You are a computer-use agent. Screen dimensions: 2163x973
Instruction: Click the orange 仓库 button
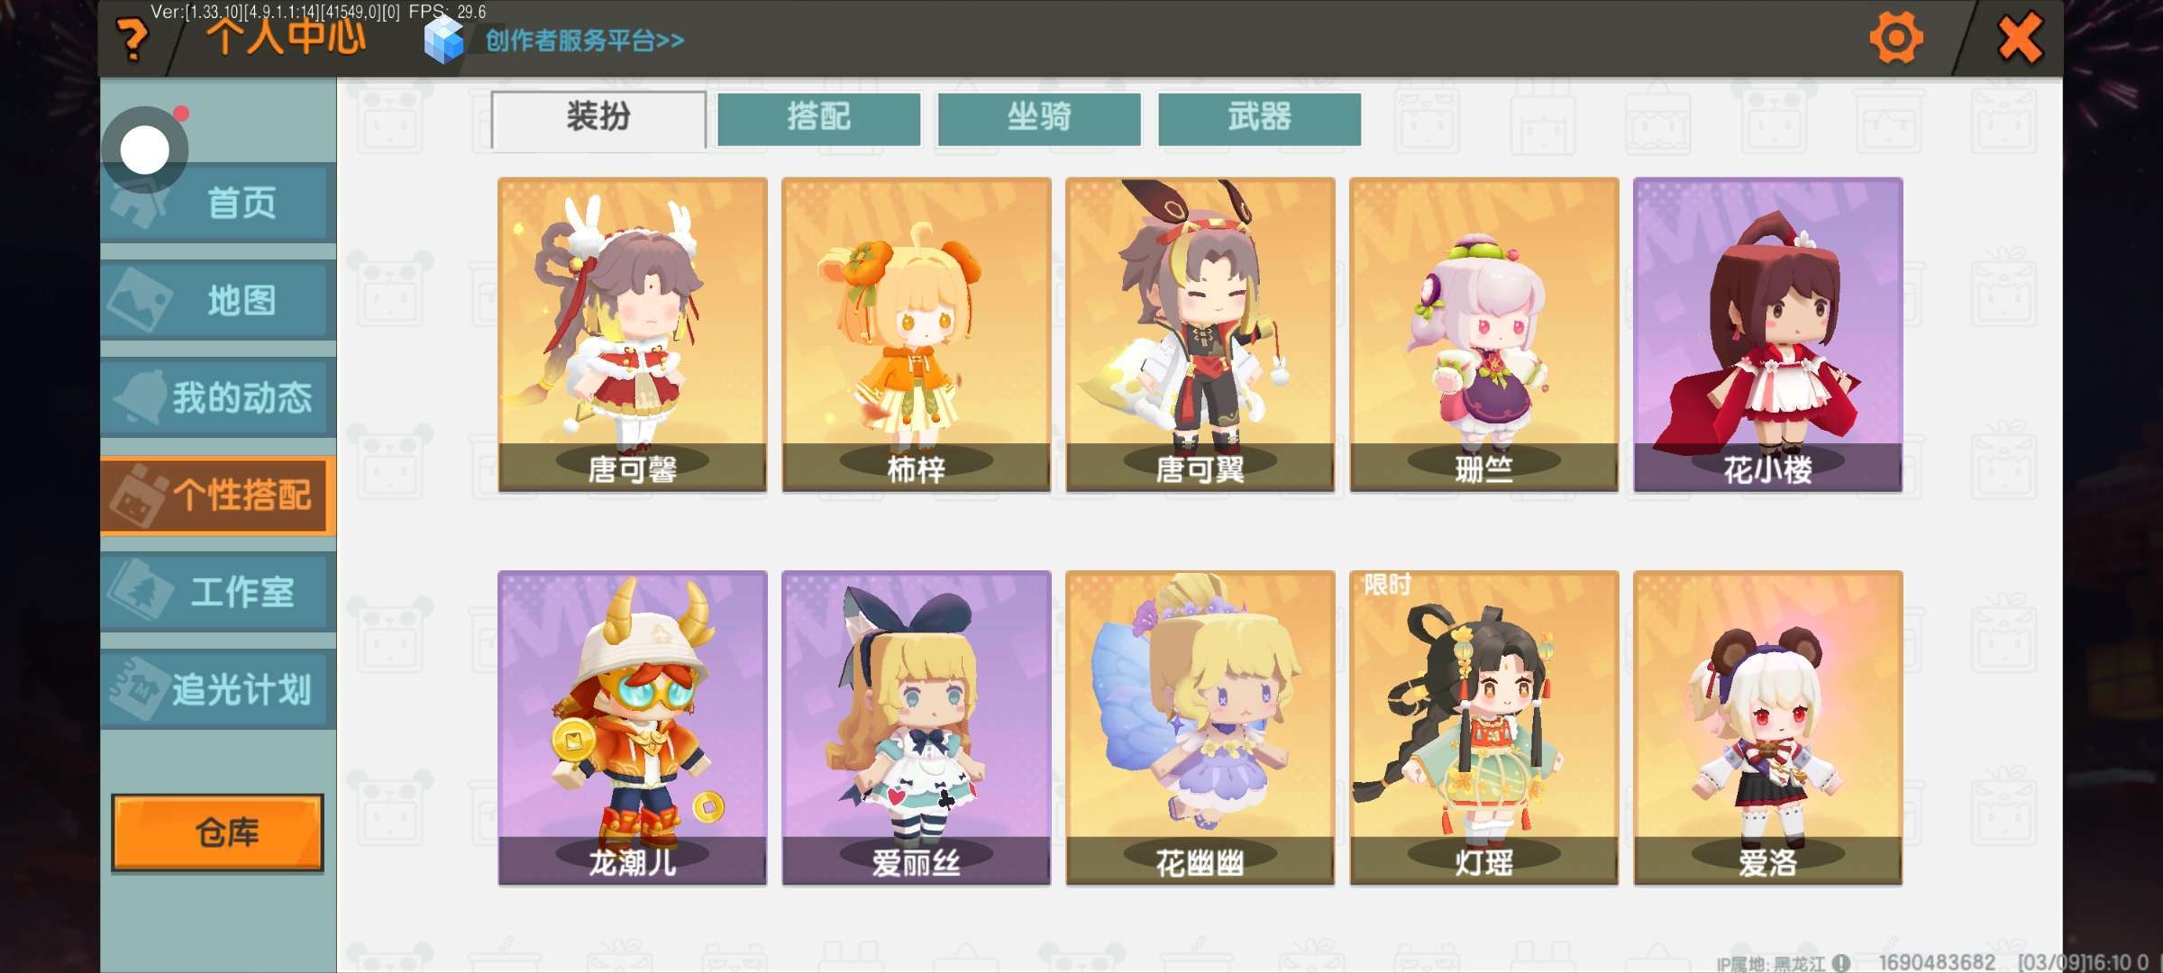pyautogui.click(x=217, y=832)
